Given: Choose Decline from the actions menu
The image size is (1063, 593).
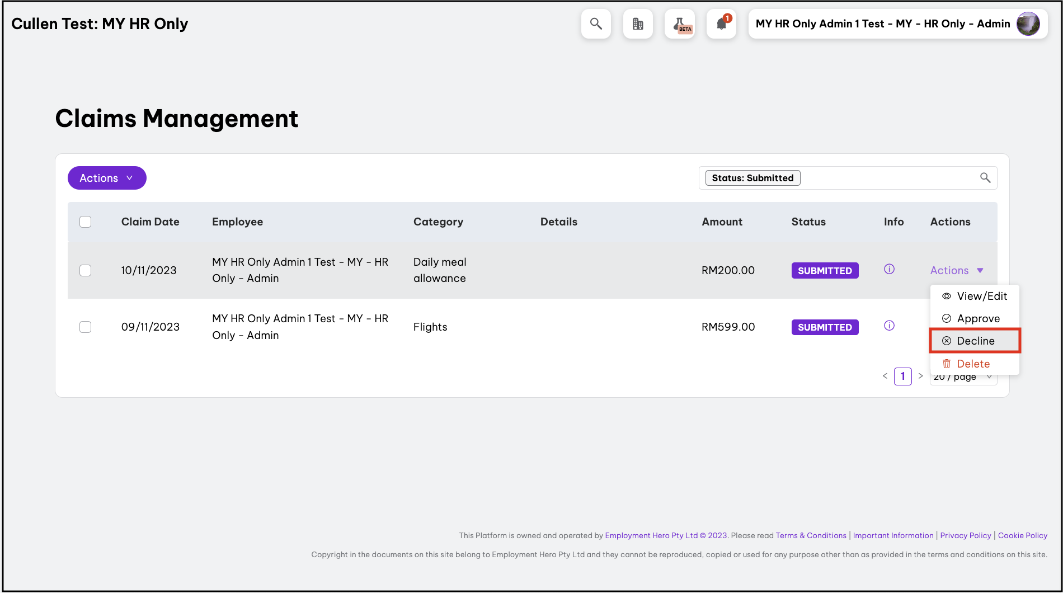Looking at the screenshot, I should point(975,341).
